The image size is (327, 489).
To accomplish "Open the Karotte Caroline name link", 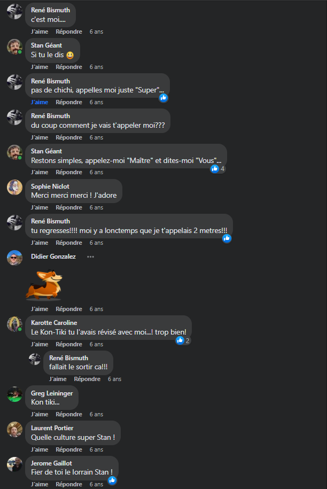I will point(54,323).
